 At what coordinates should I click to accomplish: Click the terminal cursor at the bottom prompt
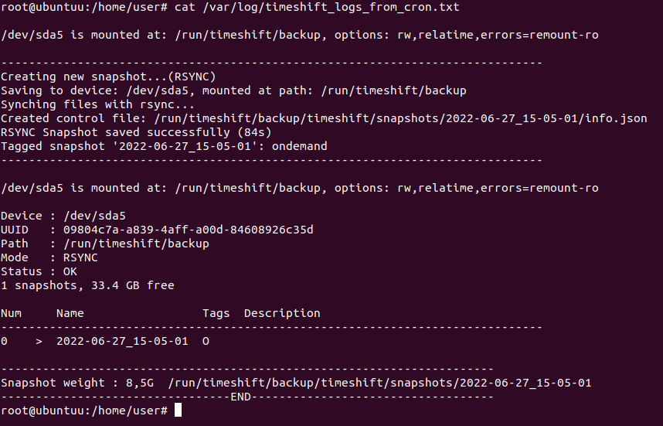(x=178, y=410)
